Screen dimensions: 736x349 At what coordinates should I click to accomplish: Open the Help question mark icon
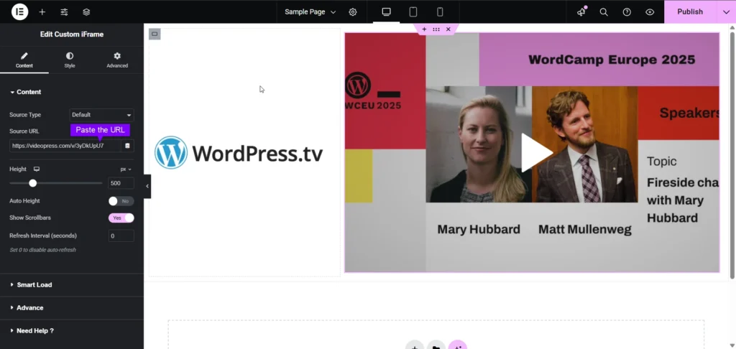[x=627, y=11]
